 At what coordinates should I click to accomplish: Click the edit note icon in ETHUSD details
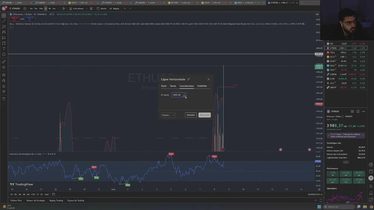coord(358,111)
